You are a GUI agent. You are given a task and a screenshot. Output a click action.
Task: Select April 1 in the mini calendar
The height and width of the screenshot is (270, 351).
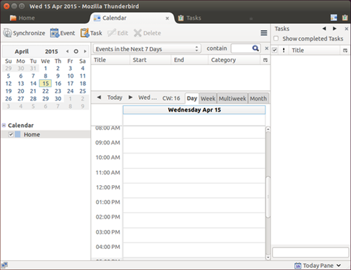pos(46,69)
